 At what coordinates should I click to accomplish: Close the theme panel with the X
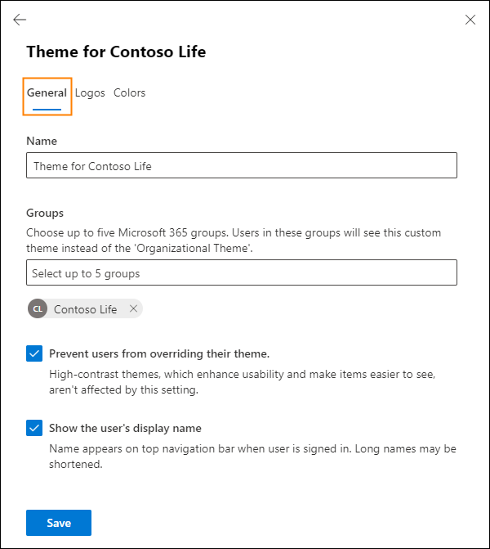click(x=470, y=20)
